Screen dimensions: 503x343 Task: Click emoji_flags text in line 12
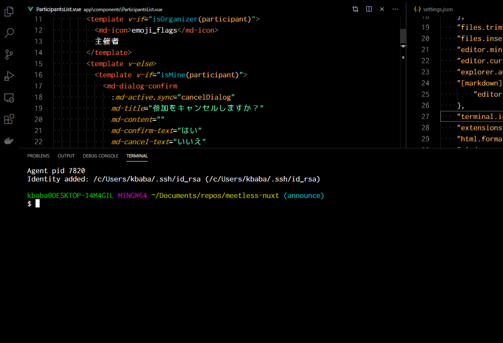(x=154, y=30)
